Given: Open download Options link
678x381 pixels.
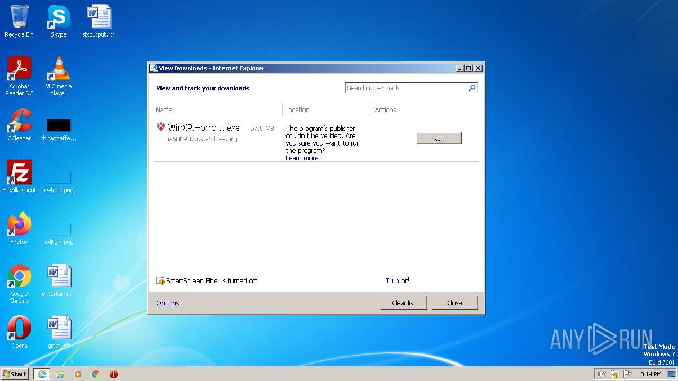Looking at the screenshot, I should 167,303.
